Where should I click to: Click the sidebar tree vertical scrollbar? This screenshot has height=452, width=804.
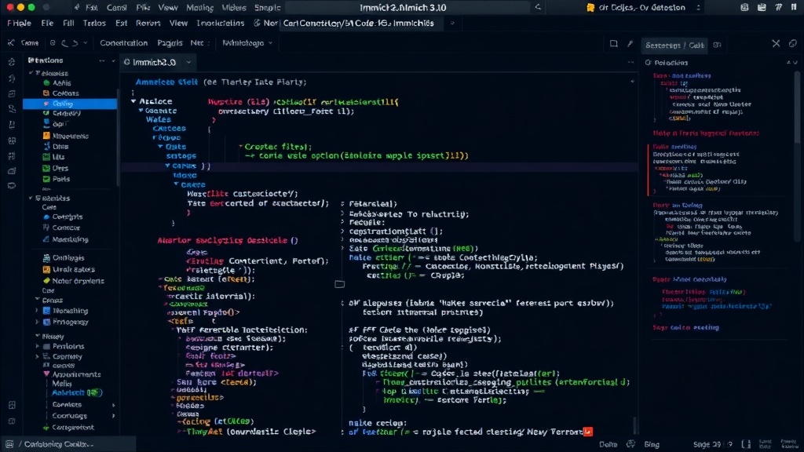119,137
